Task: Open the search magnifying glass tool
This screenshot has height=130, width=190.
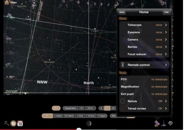Action: tap(7, 123)
